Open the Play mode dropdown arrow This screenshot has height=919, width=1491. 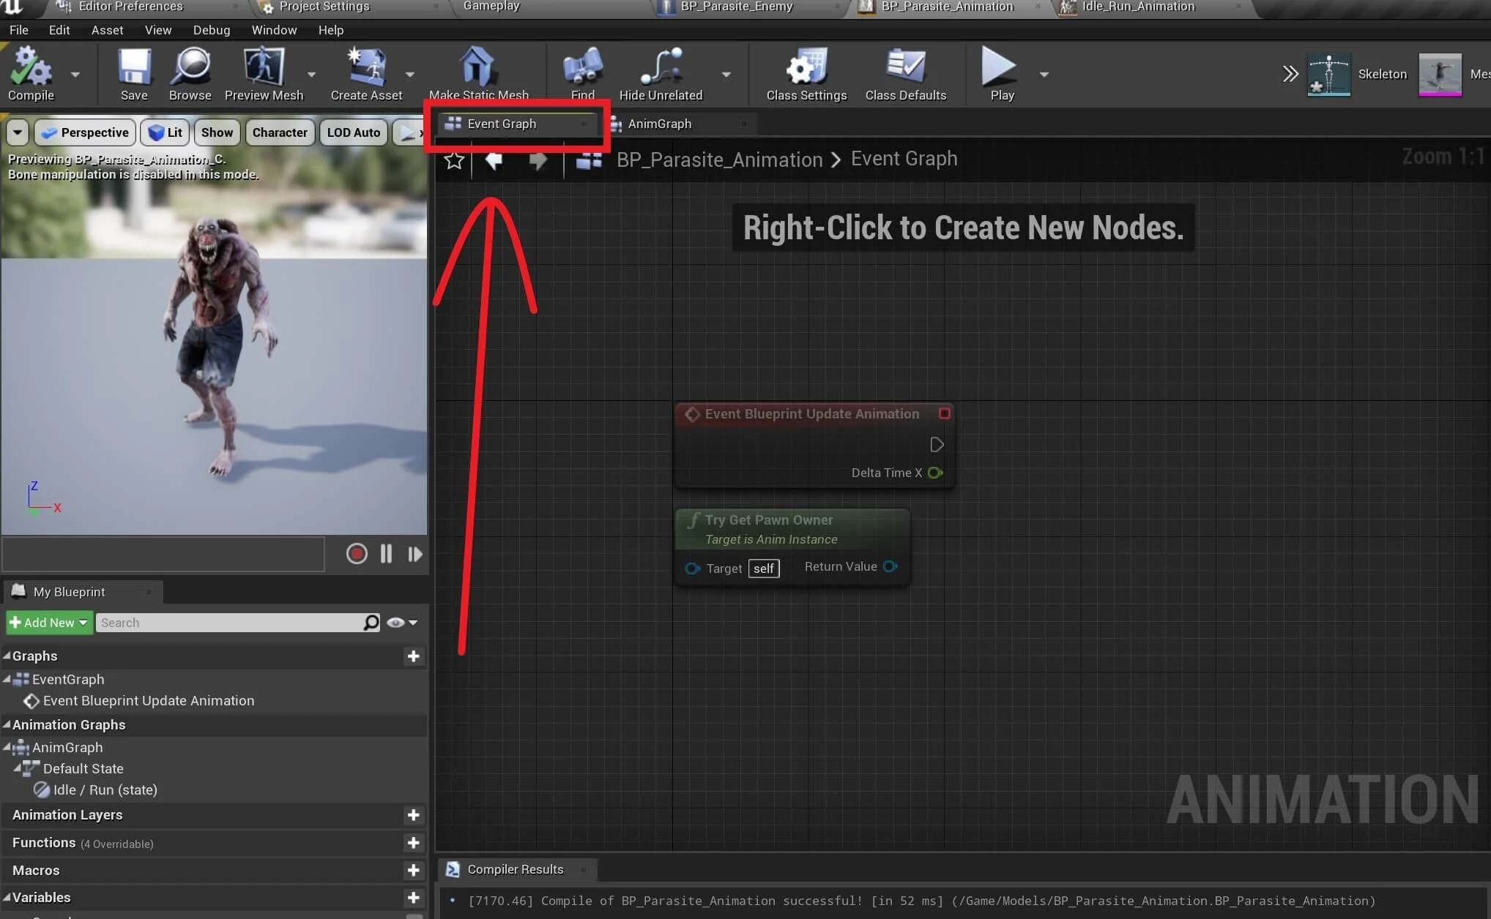click(x=1044, y=75)
